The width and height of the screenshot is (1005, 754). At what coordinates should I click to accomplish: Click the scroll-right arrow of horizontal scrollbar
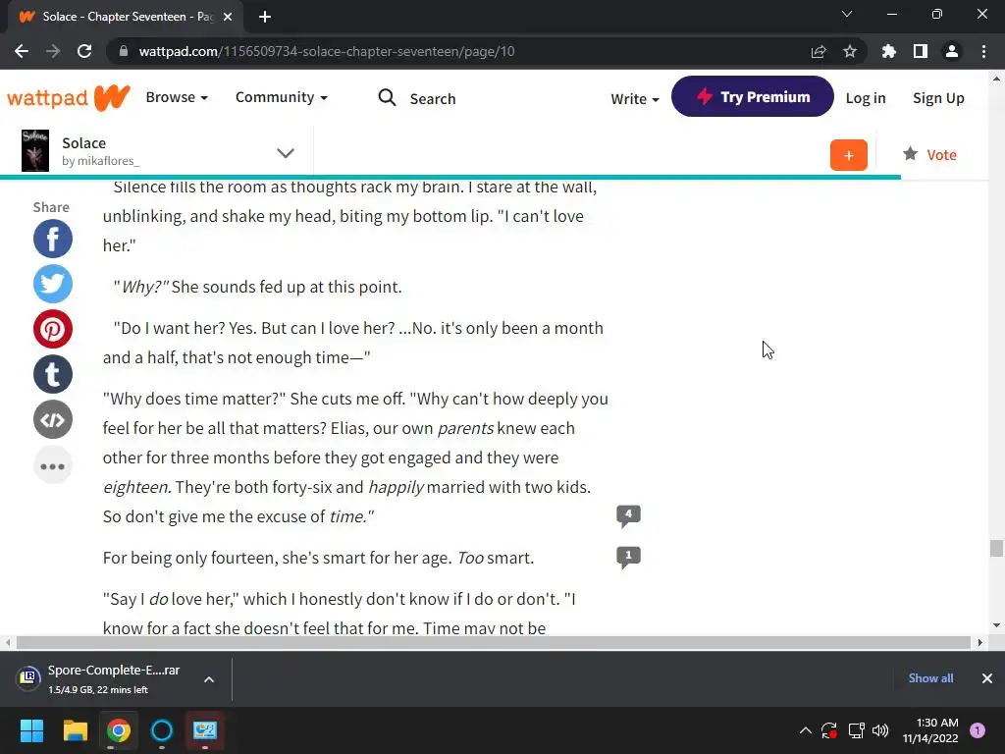(979, 642)
